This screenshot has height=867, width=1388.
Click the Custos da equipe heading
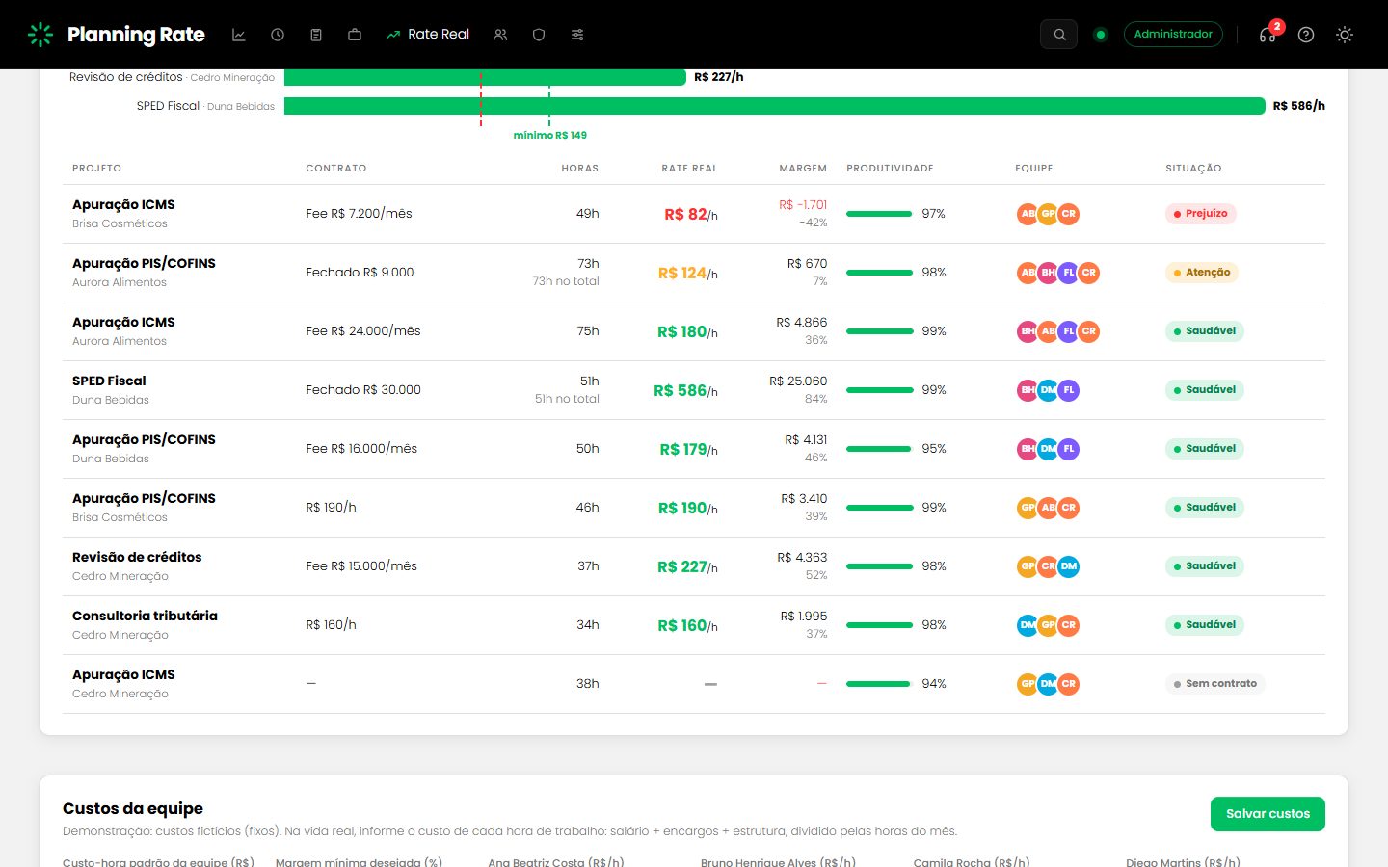133,809
